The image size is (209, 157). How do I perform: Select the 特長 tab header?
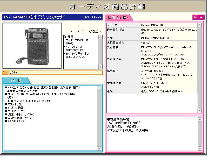[x=16, y=81]
